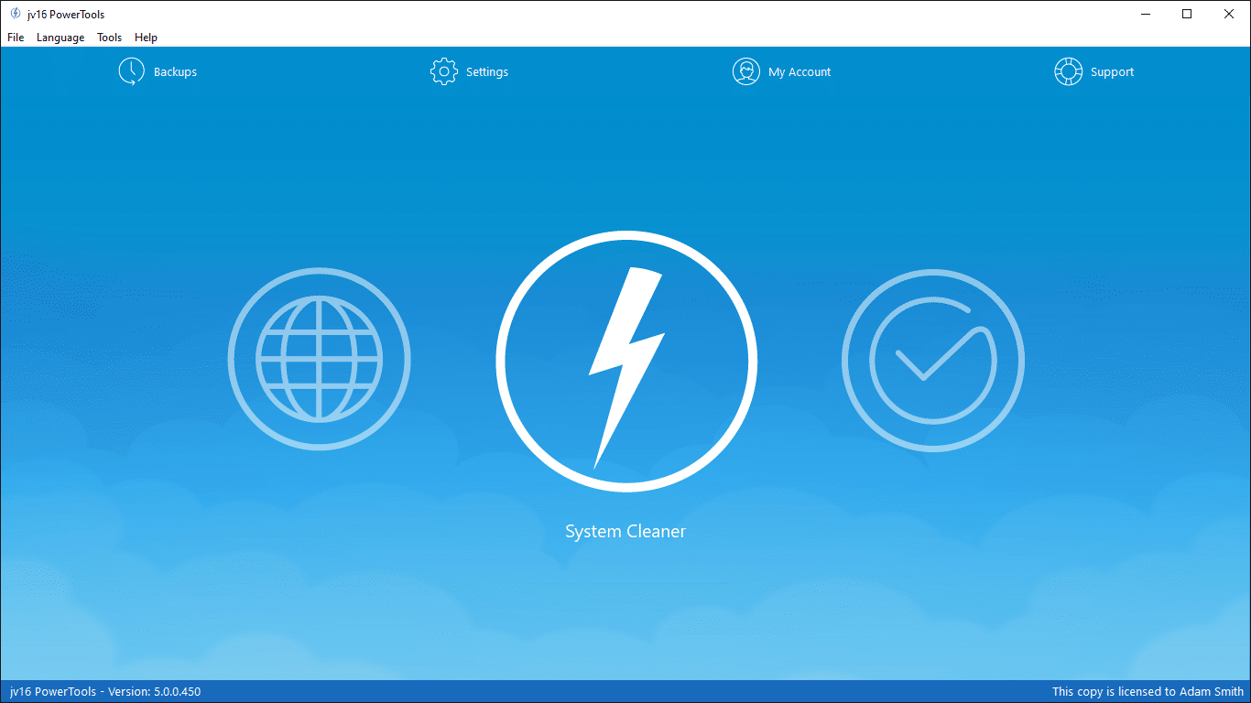Image resolution: width=1251 pixels, height=703 pixels.
Task: Click the My Account person icon
Action: coord(746,71)
